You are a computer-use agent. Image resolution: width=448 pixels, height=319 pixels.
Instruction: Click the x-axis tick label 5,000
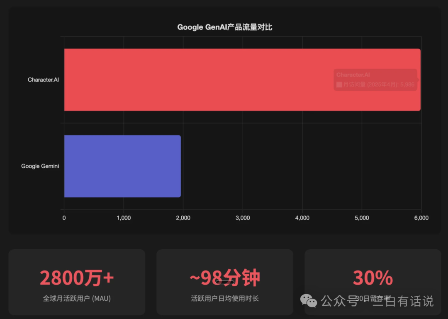coord(362,218)
